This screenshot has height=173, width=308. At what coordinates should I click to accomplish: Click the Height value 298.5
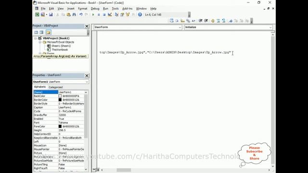pos(62,130)
